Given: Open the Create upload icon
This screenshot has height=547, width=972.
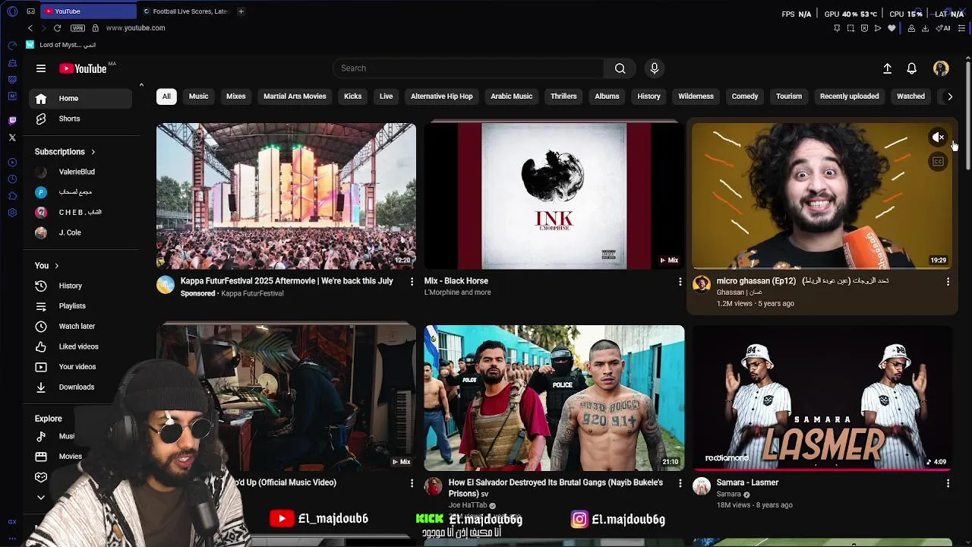Looking at the screenshot, I should (887, 68).
